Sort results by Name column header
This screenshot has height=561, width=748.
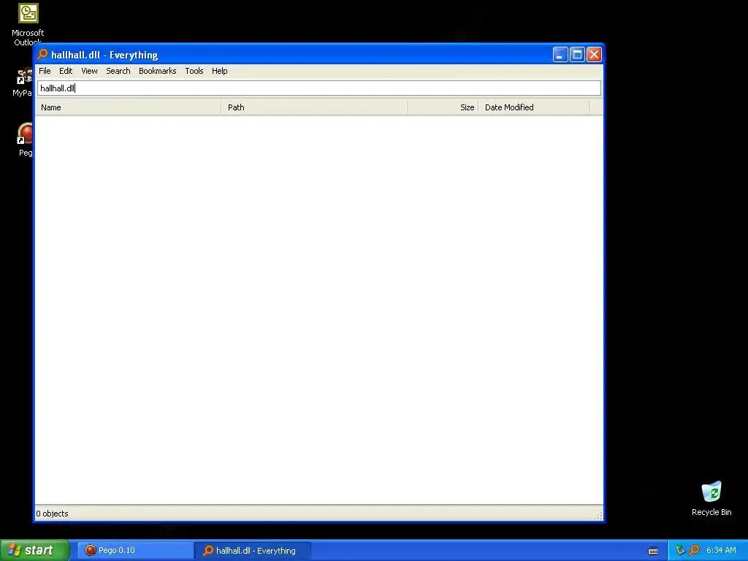point(128,107)
